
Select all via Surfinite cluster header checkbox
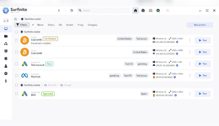[x=17, y=32]
